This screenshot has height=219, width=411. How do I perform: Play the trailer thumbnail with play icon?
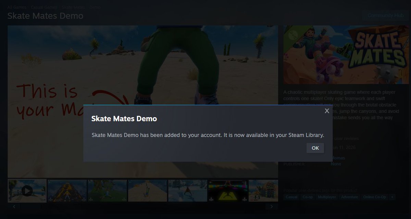tap(27, 190)
